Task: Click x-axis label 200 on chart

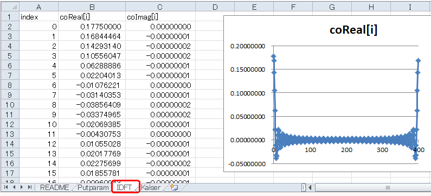Action: (x=346, y=150)
